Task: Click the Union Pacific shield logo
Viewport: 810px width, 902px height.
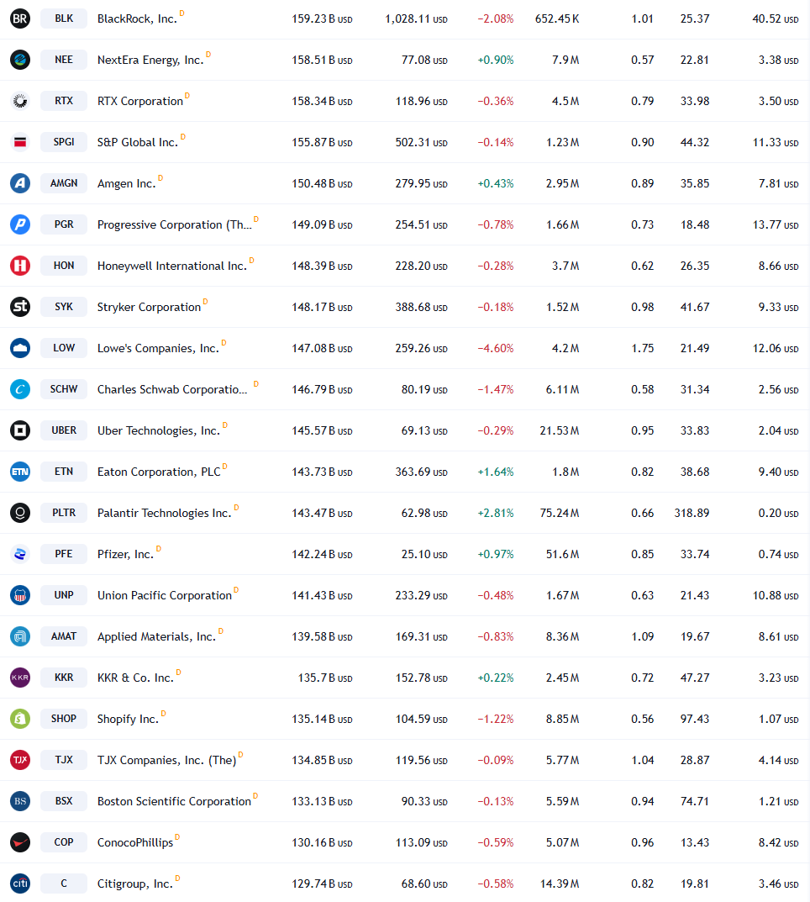Action: click(20, 595)
